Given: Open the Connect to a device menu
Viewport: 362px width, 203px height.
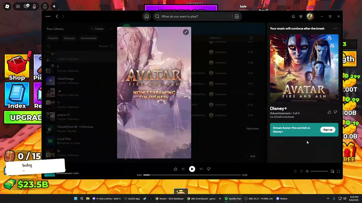Looking at the screenshot, I should 301,171.
